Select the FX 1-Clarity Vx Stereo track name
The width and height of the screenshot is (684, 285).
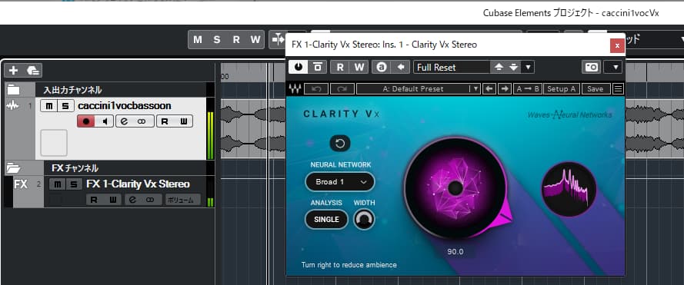pos(138,184)
